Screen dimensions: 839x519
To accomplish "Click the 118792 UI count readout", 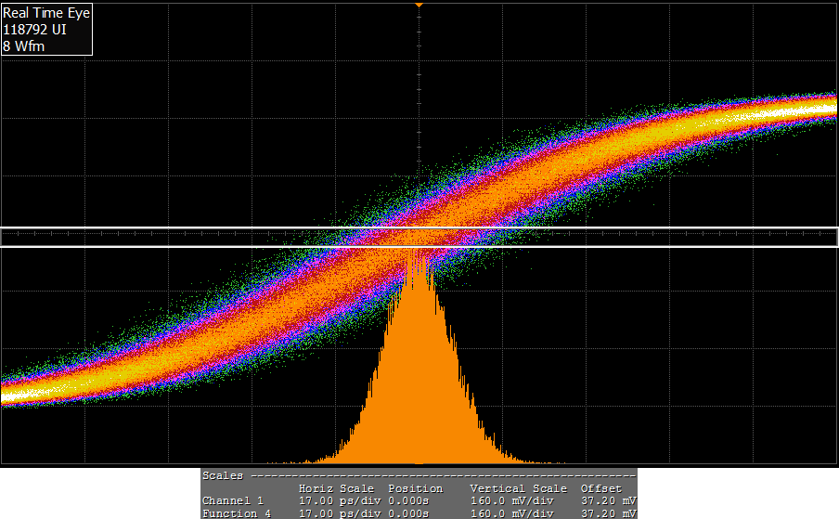I will 34,29.
